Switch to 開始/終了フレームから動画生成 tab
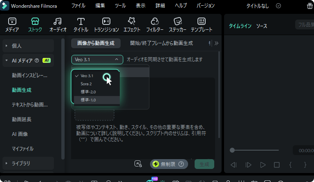This screenshot has height=182, width=314. click(x=161, y=43)
